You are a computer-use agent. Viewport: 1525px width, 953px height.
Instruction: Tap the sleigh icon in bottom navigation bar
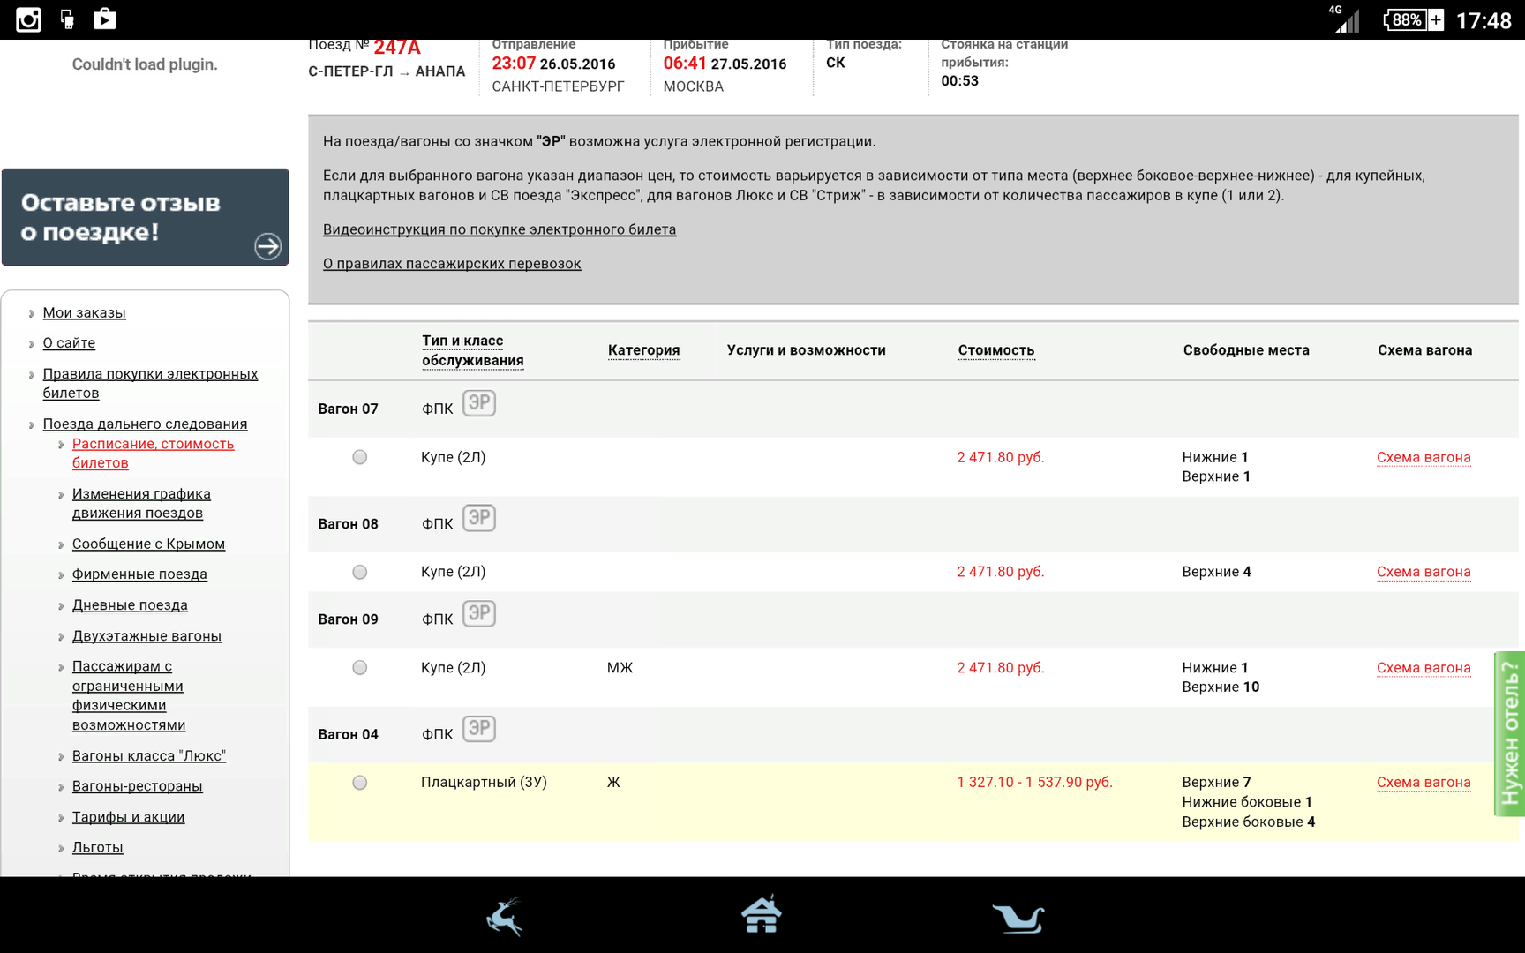[x=1018, y=918]
